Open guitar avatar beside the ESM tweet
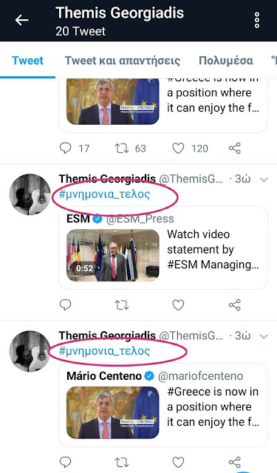This screenshot has height=473, width=277. pyautogui.click(x=30, y=194)
